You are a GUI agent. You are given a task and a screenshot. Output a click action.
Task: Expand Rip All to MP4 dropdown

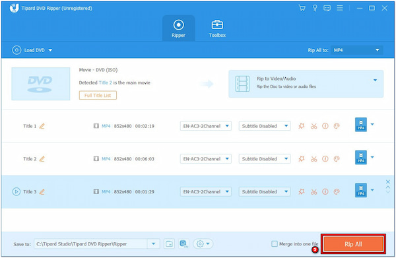click(357, 50)
